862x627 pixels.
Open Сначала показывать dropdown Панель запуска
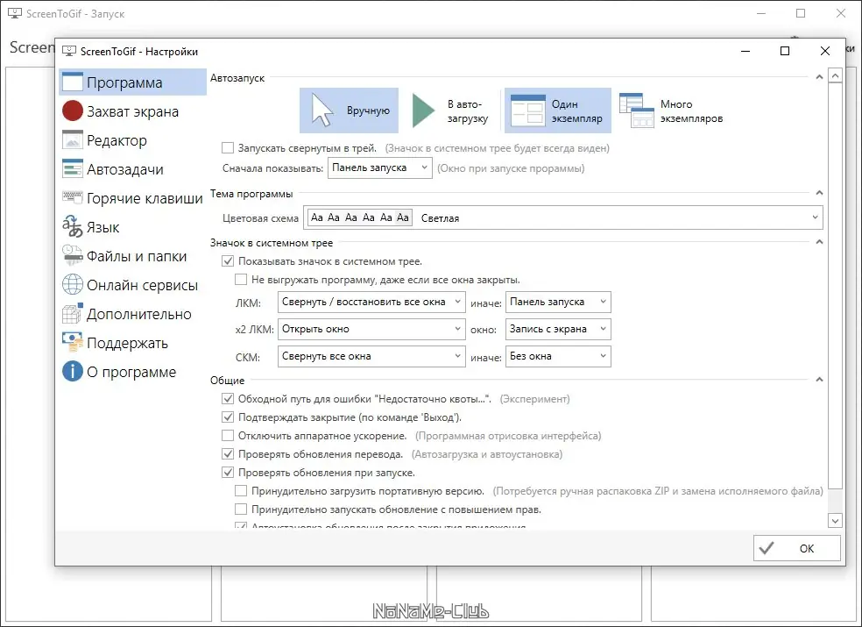pos(380,167)
